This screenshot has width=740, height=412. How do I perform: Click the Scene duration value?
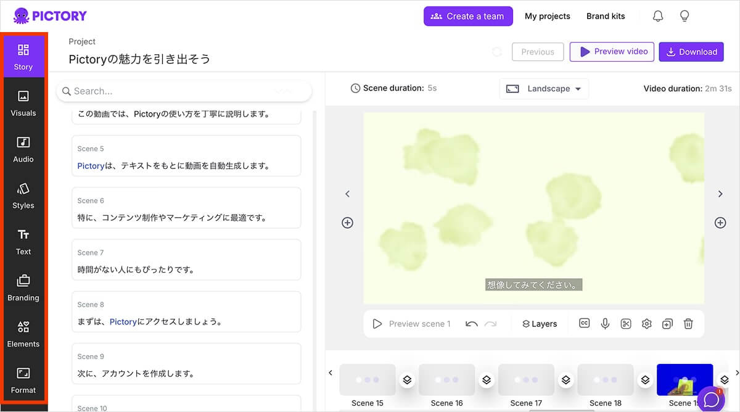coord(432,88)
